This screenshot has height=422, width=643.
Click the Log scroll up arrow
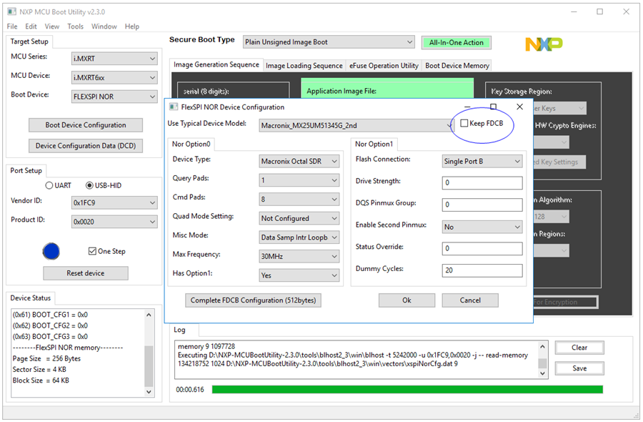542,346
